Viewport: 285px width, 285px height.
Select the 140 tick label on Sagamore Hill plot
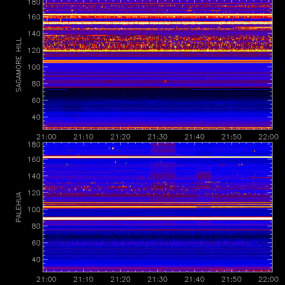pos(34,33)
